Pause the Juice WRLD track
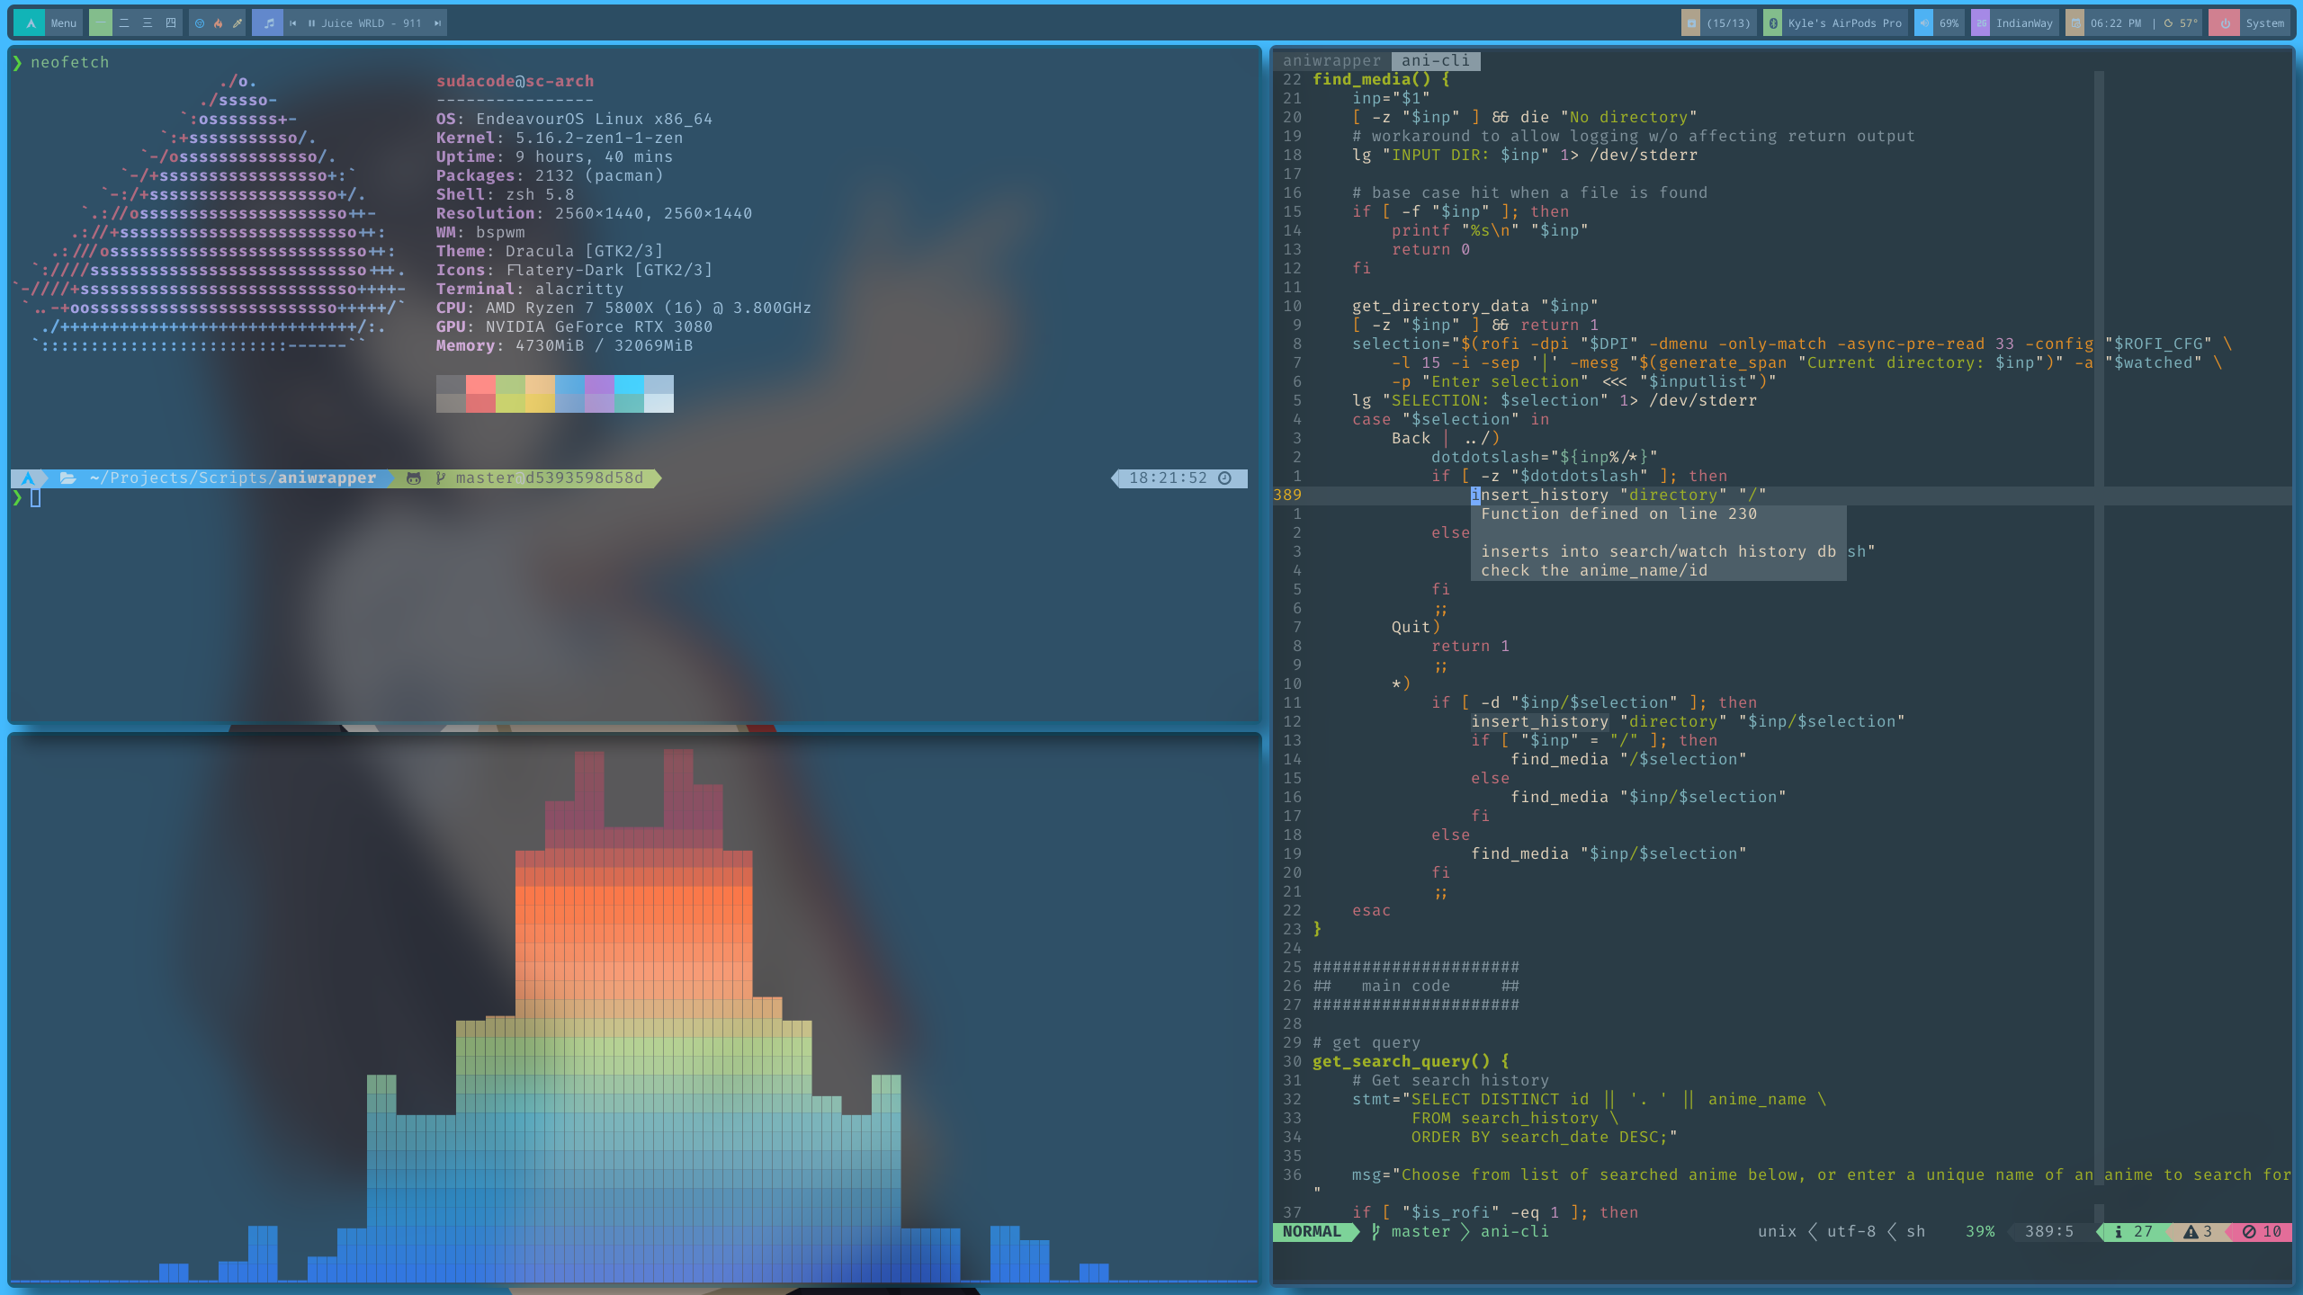The image size is (2303, 1295). (x=311, y=23)
